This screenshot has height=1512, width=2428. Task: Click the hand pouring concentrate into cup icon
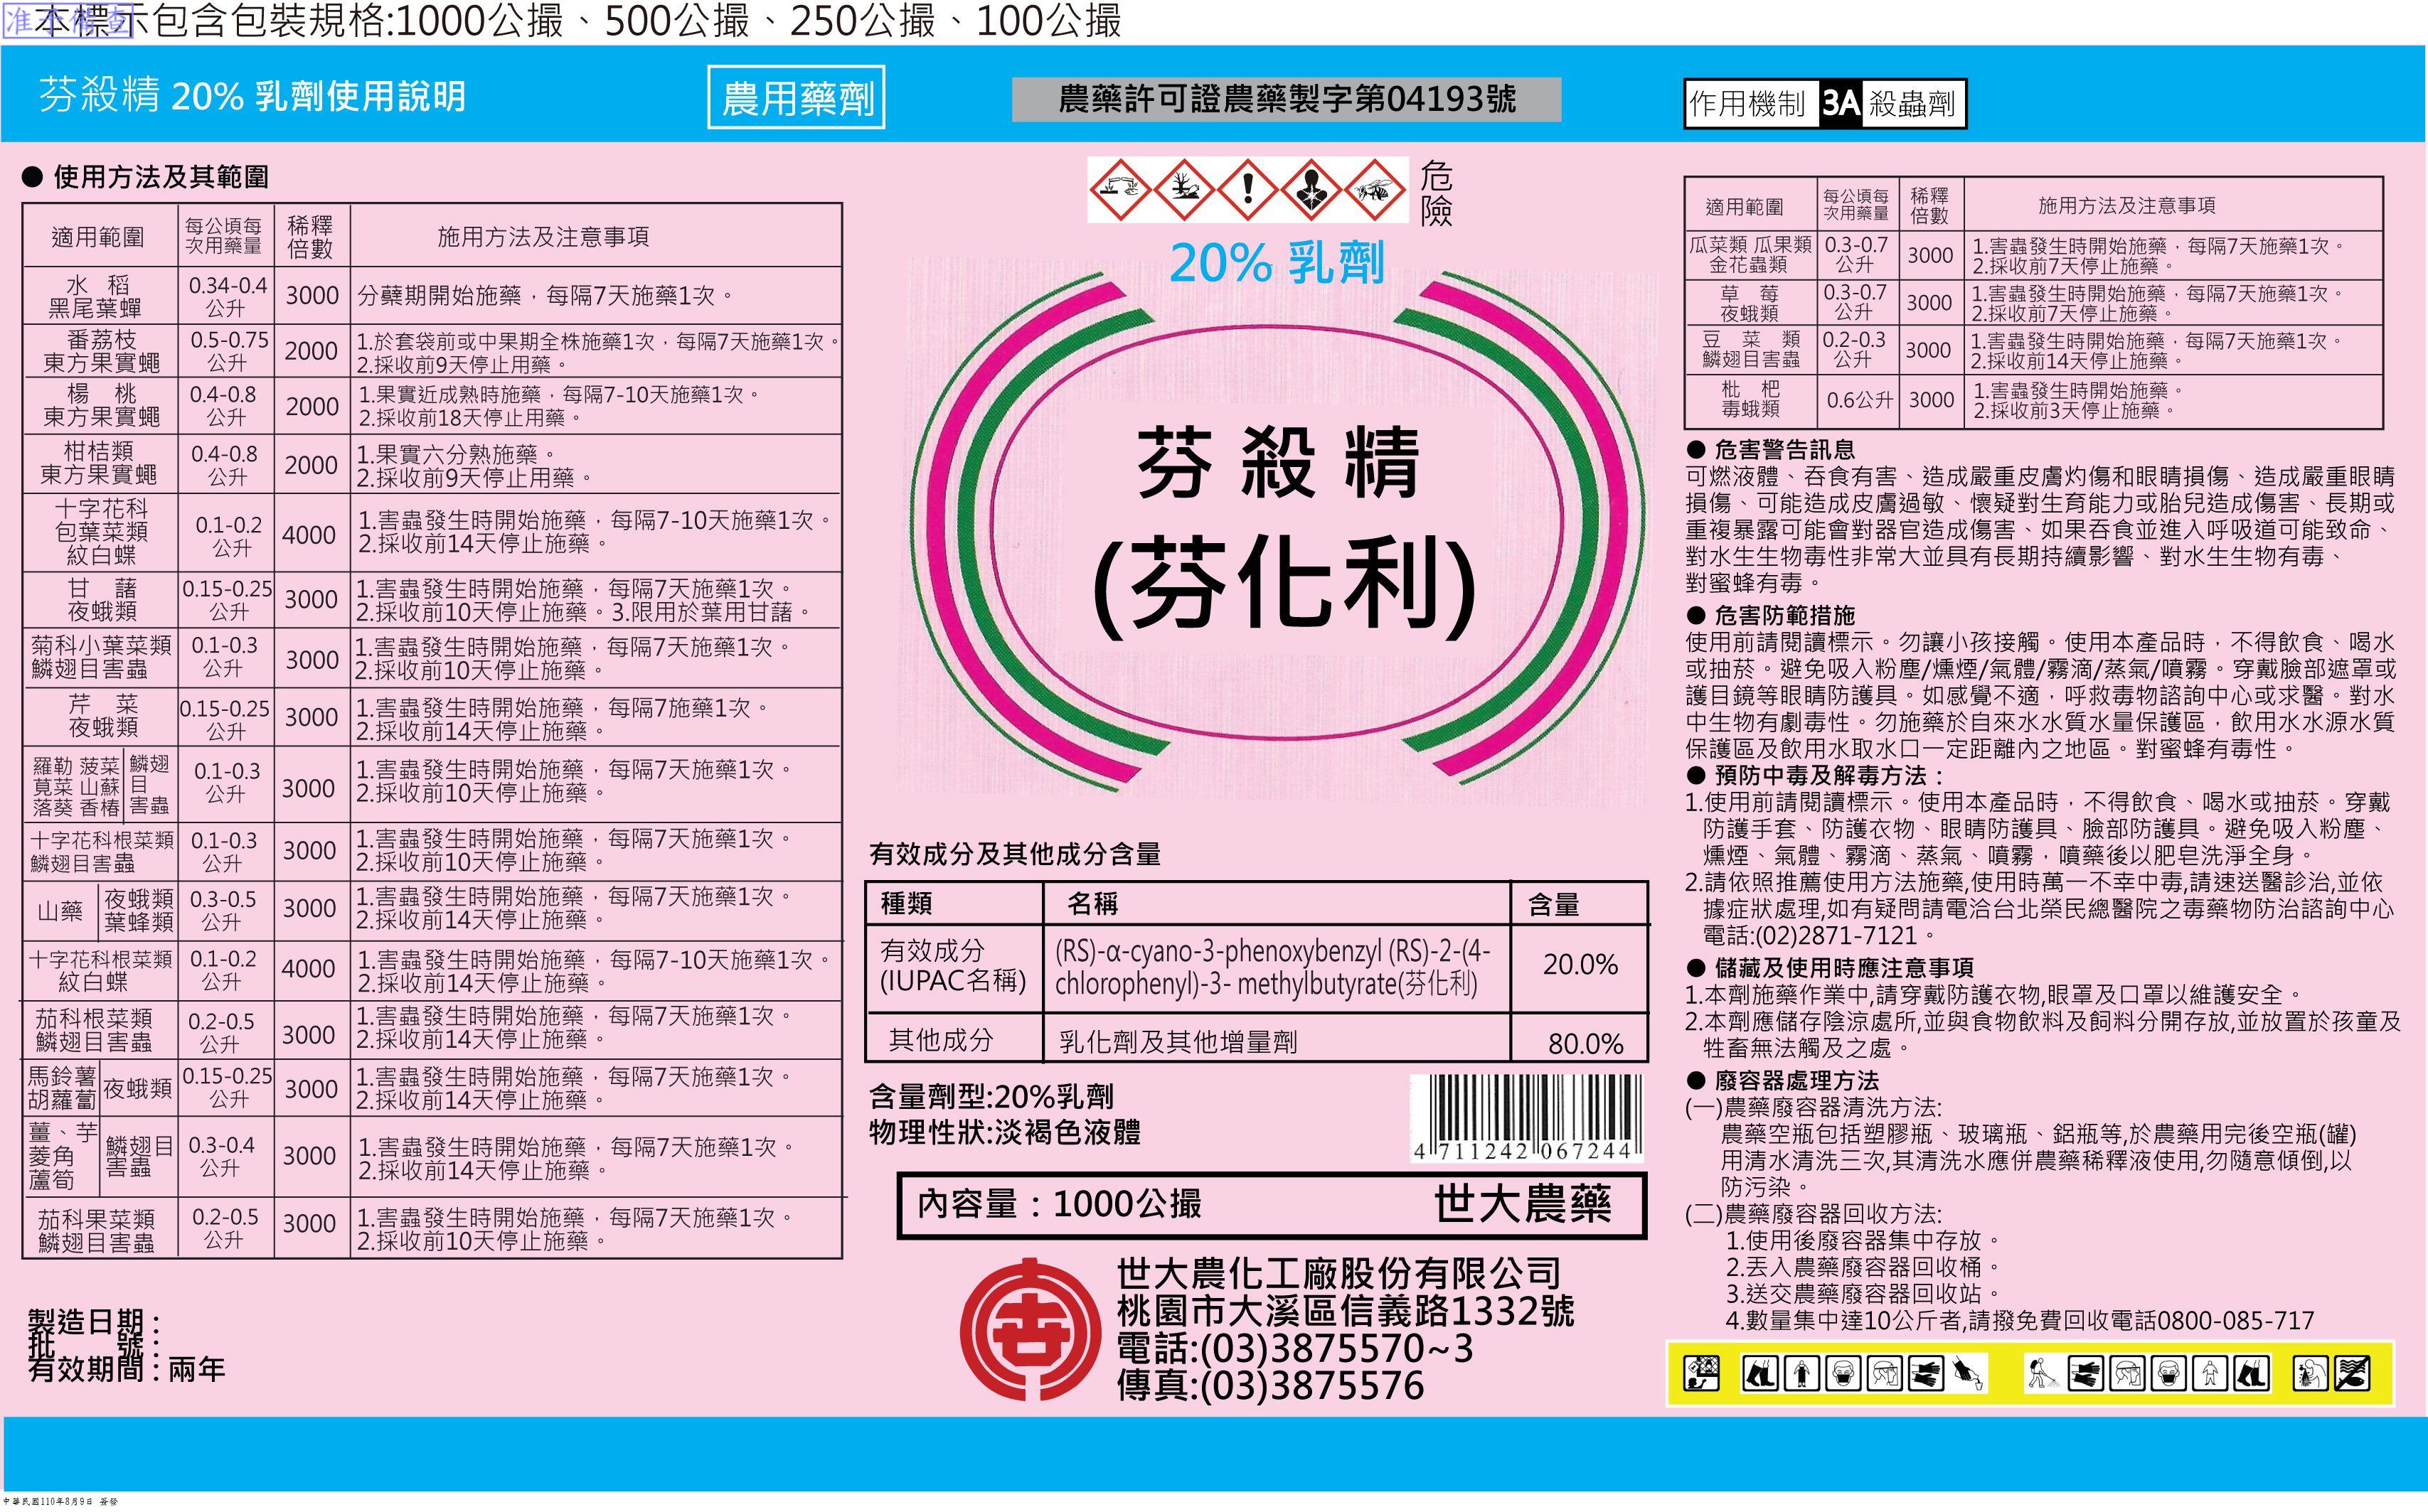[x=1968, y=1373]
